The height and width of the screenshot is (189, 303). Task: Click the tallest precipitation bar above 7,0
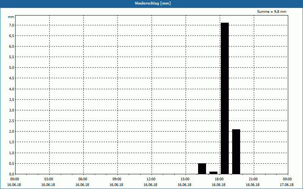pyautogui.click(x=225, y=98)
